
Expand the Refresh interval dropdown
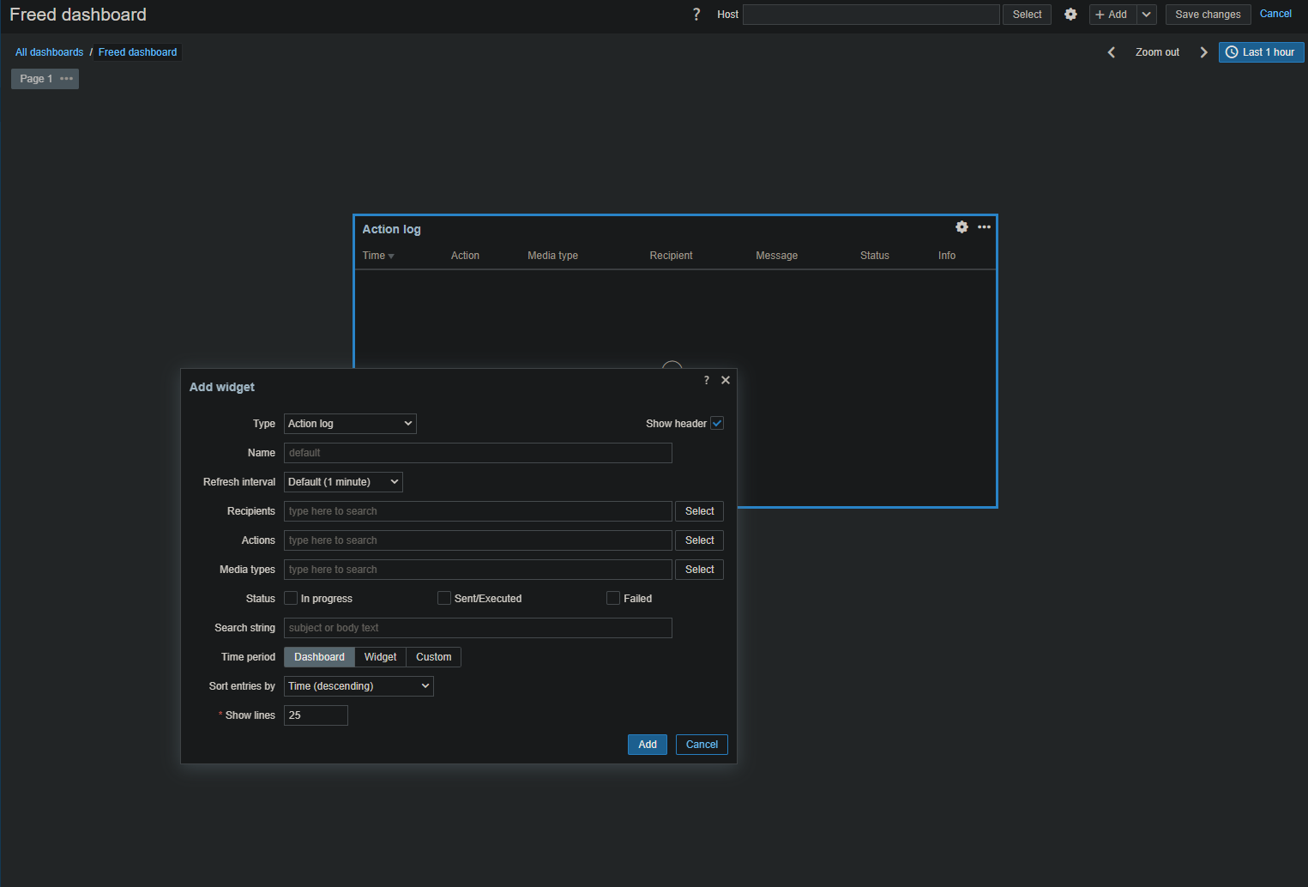[x=343, y=482]
